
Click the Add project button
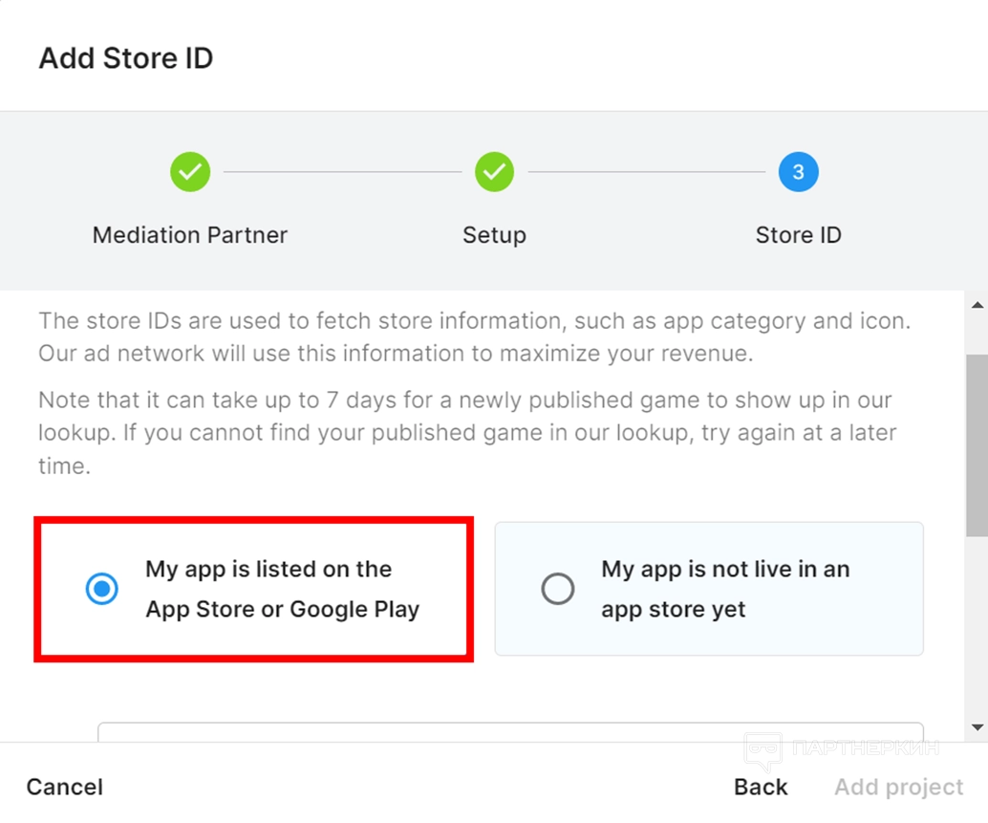pyautogui.click(x=898, y=787)
